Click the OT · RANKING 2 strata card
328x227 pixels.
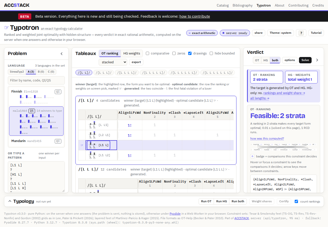point(267,77)
